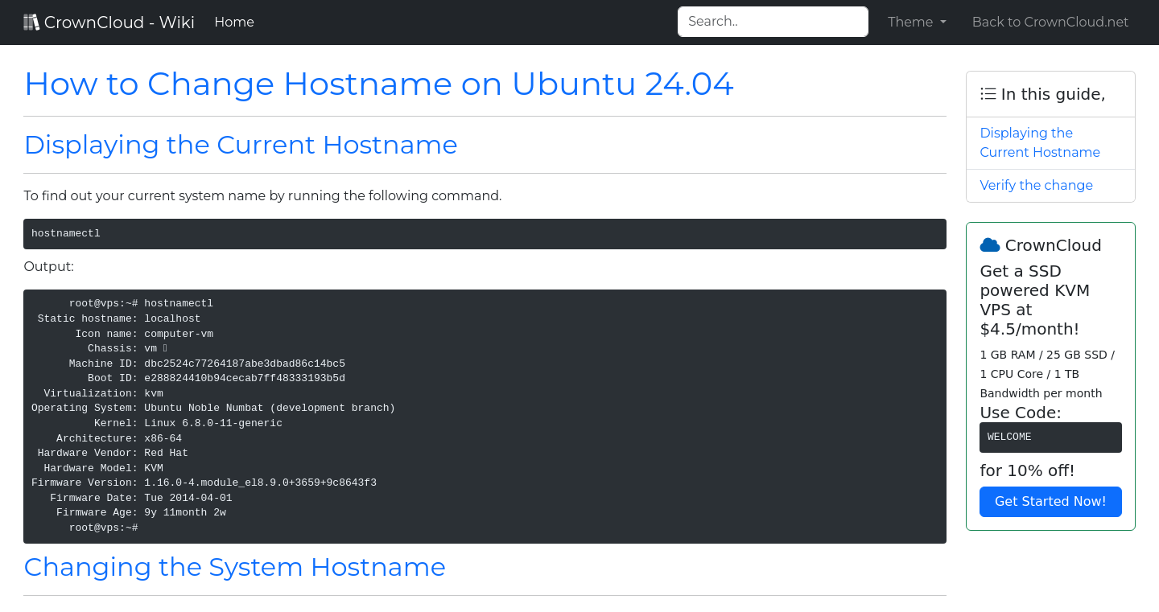Select Home in the navigation bar
Image resolution: width=1159 pixels, height=612 pixels.
coord(234,22)
